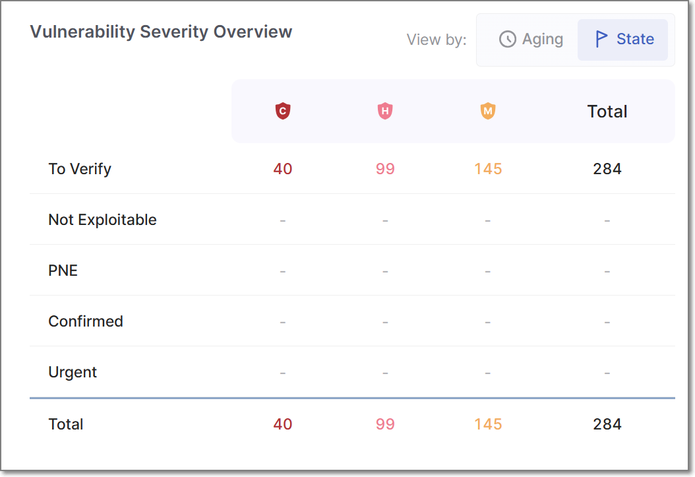This screenshot has height=477, width=695.
Task: Click the clock icon beside Aging
Action: [507, 40]
